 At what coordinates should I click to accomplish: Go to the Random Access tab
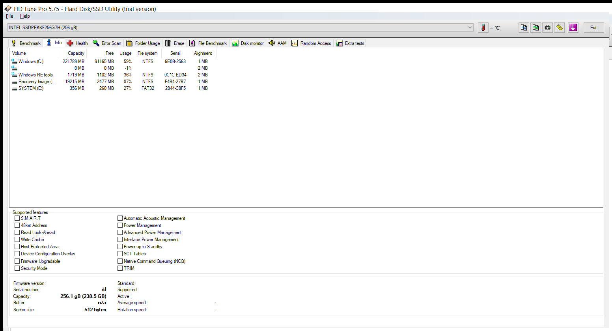(x=312, y=43)
